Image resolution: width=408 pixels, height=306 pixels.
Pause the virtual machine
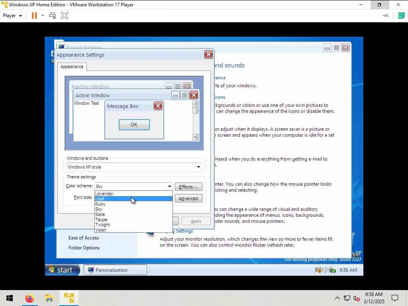34,16
